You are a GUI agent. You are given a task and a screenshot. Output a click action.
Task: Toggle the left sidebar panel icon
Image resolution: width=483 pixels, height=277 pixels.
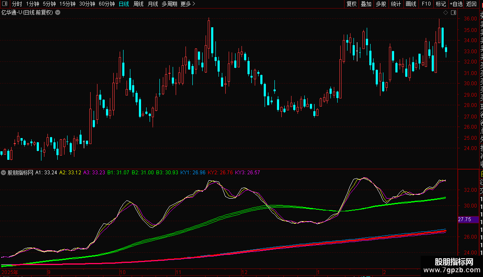(4, 4)
